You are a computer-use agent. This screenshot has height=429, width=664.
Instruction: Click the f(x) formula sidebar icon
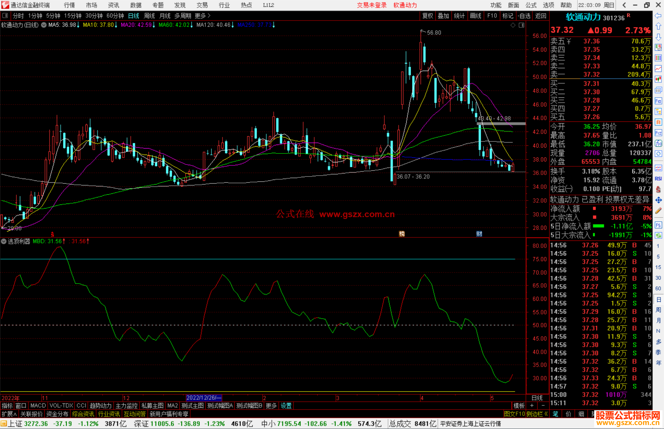tap(658, 143)
